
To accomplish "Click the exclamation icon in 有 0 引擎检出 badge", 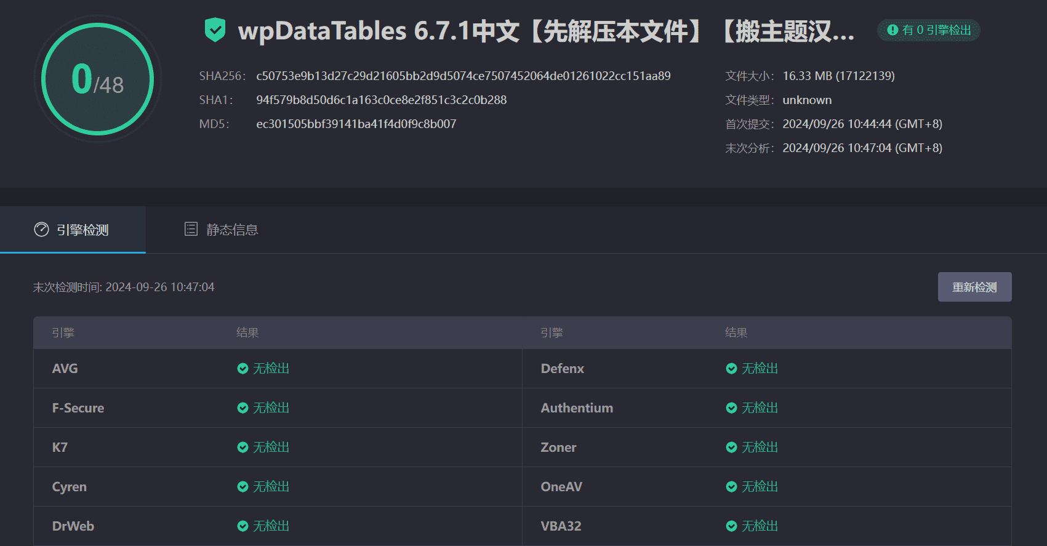I will tap(893, 30).
